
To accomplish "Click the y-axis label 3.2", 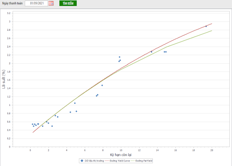I will click(9, 13).
